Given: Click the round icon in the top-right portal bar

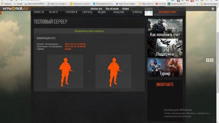Looking at the screenshot, I should (x=212, y=9).
